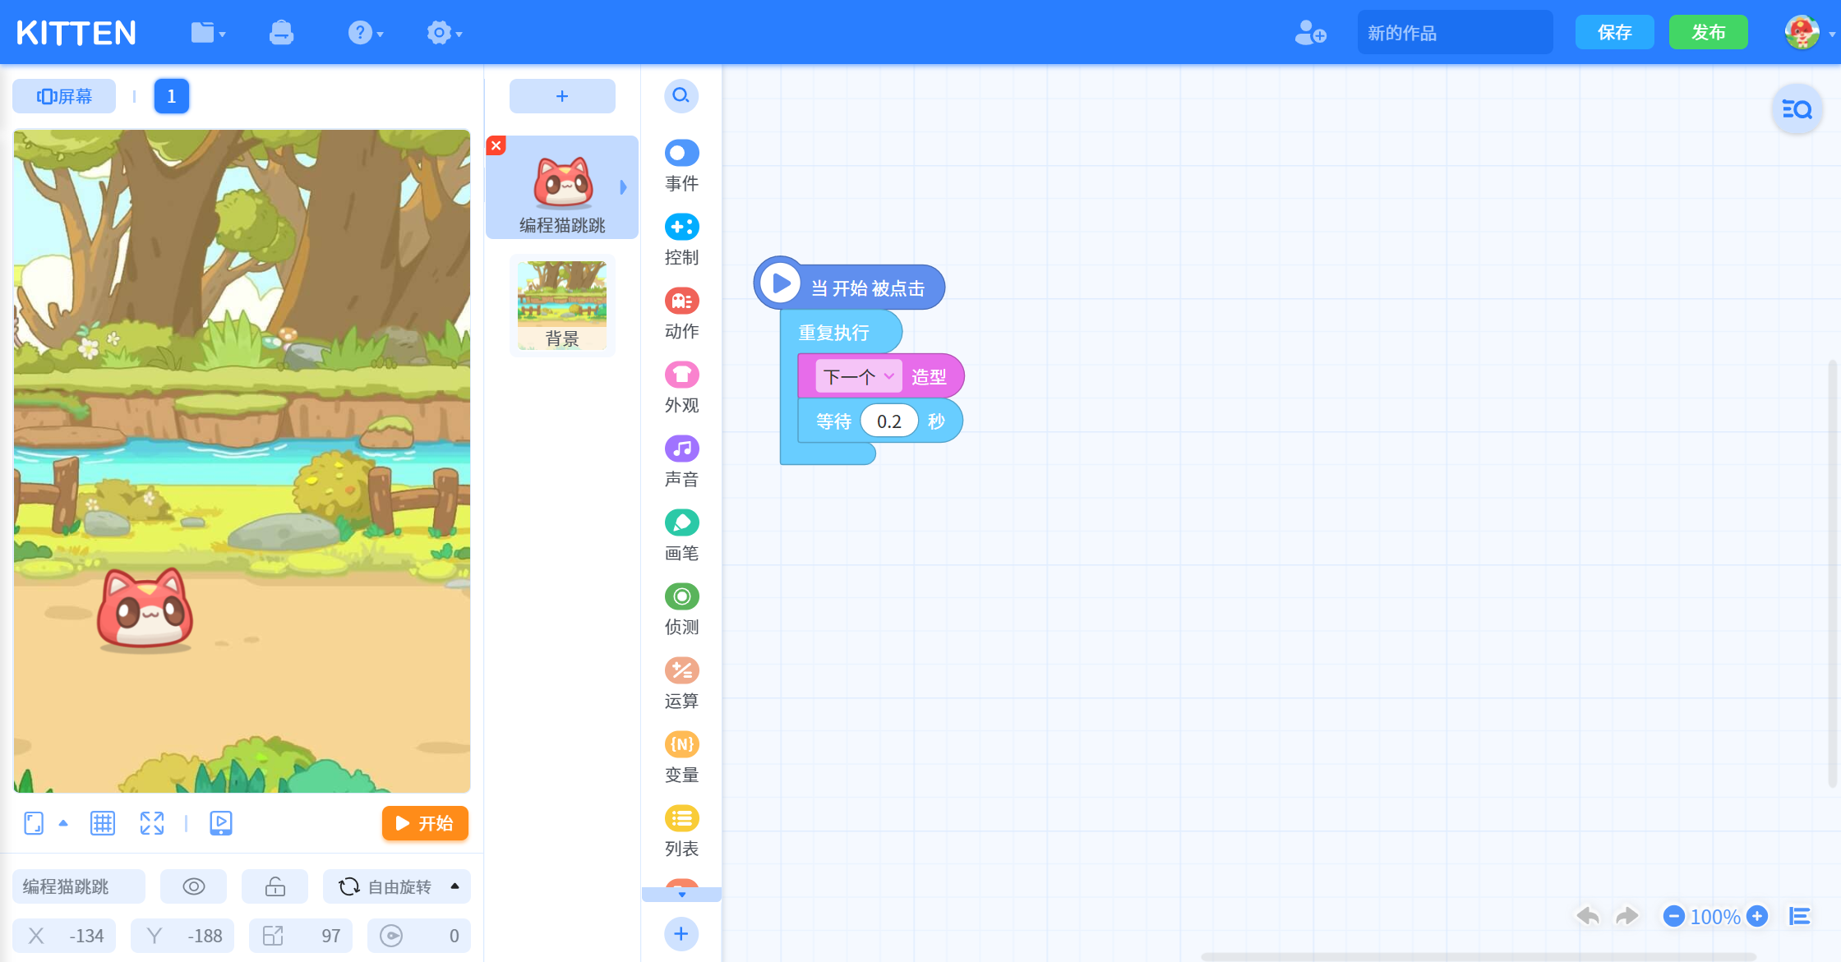1841x962 pixels.
Task: Click the 0.2 wait seconds field
Action: (x=888, y=421)
